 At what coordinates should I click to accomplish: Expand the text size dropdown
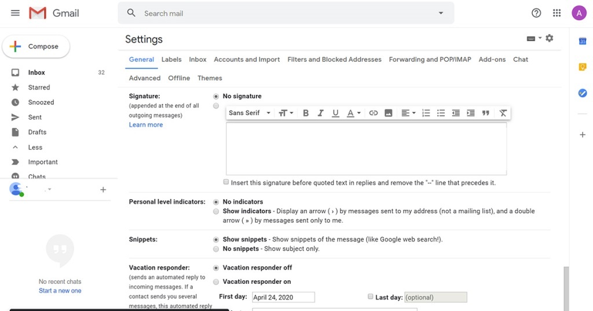285,113
